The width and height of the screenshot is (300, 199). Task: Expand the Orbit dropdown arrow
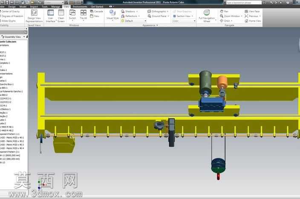pyautogui.click(x=231, y=21)
